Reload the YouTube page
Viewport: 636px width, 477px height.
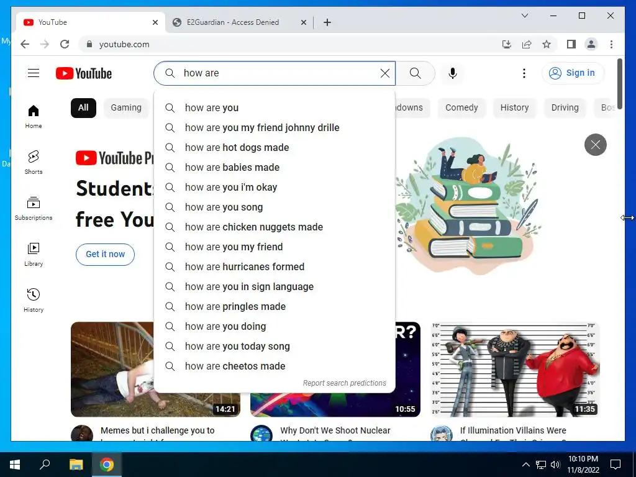pos(65,44)
